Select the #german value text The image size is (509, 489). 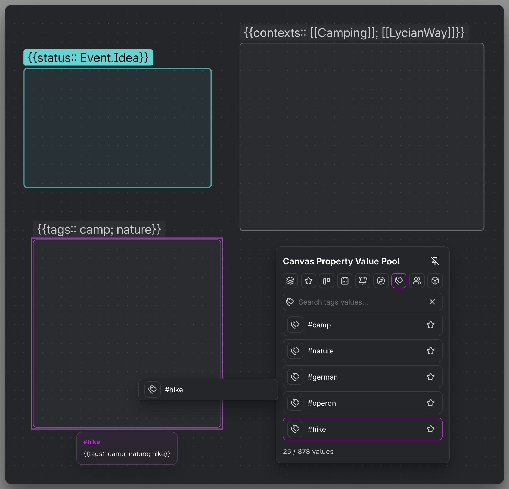(323, 377)
